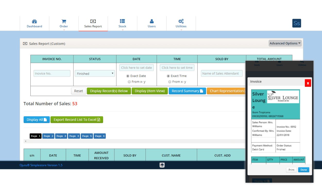Click the AMOUNT RECEIVED column header
The height and width of the screenshot is (193, 322).
coord(101,155)
